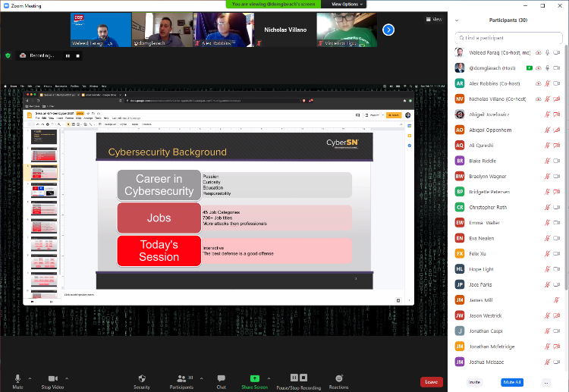Open the Participants panel from the toolbar
This screenshot has height=392, width=569.
click(x=181, y=381)
